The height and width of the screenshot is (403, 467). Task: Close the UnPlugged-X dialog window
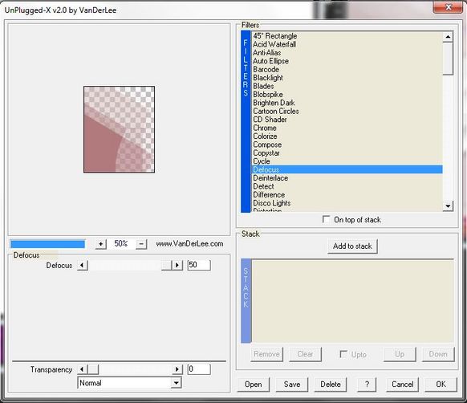click(448, 7)
